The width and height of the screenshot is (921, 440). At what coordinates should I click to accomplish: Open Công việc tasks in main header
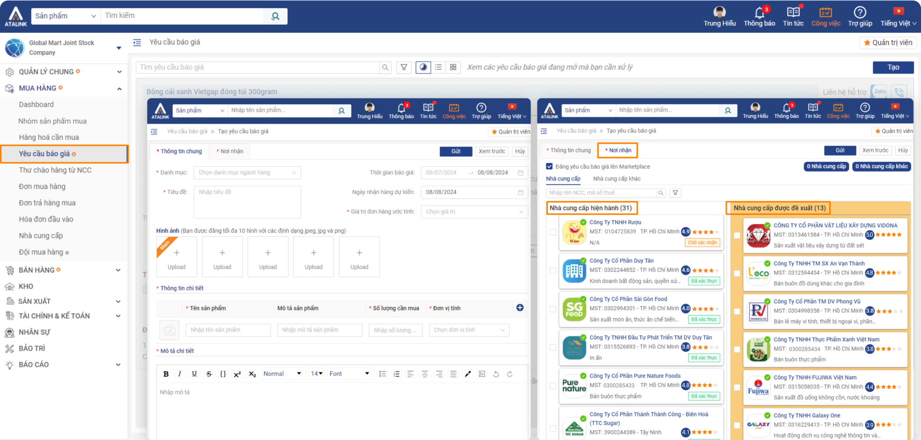pos(826,17)
